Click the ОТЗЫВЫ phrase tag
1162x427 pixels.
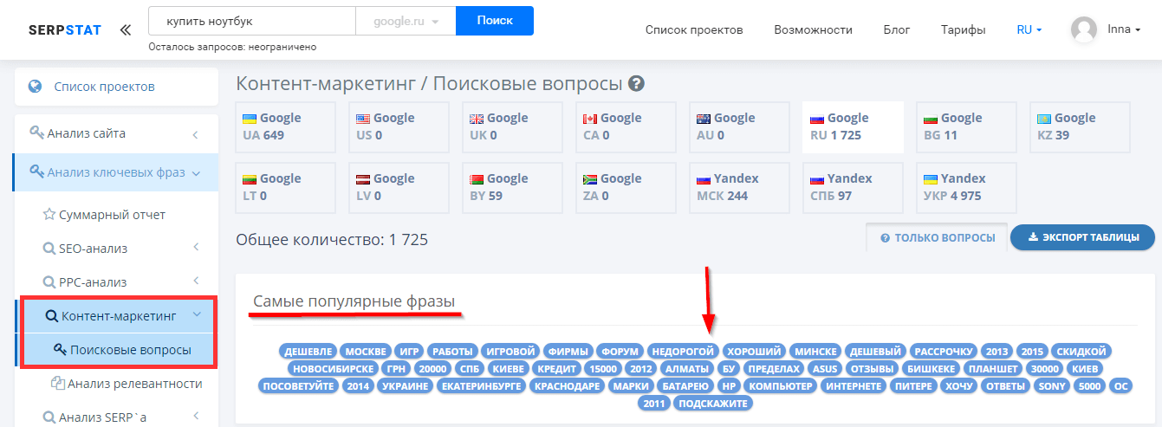tap(872, 369)
